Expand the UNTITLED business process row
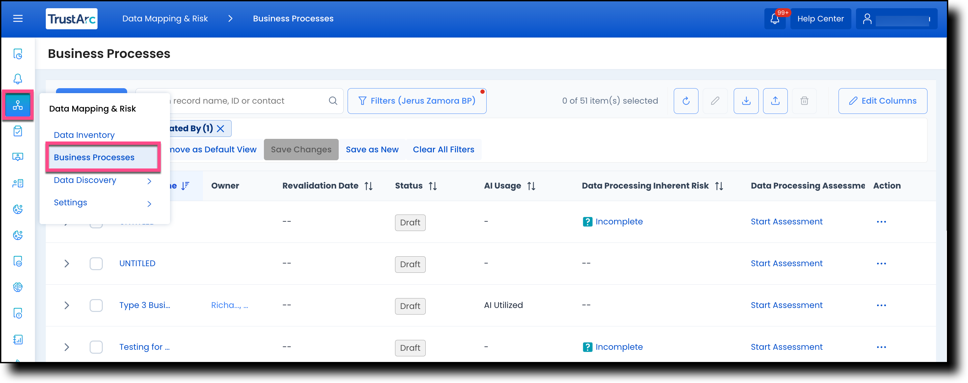The width and height of the screenshot is (968, 383). pyautogui.click(x=67, y=264)
